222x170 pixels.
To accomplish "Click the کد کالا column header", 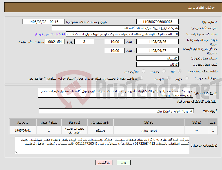I will click(x=197, y=123).
